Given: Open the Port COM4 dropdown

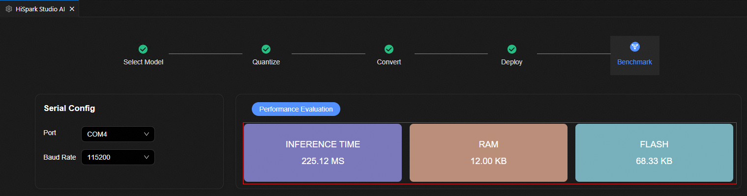Looking at the screenshot, I should pyautogui.click(x=118, y=134).
